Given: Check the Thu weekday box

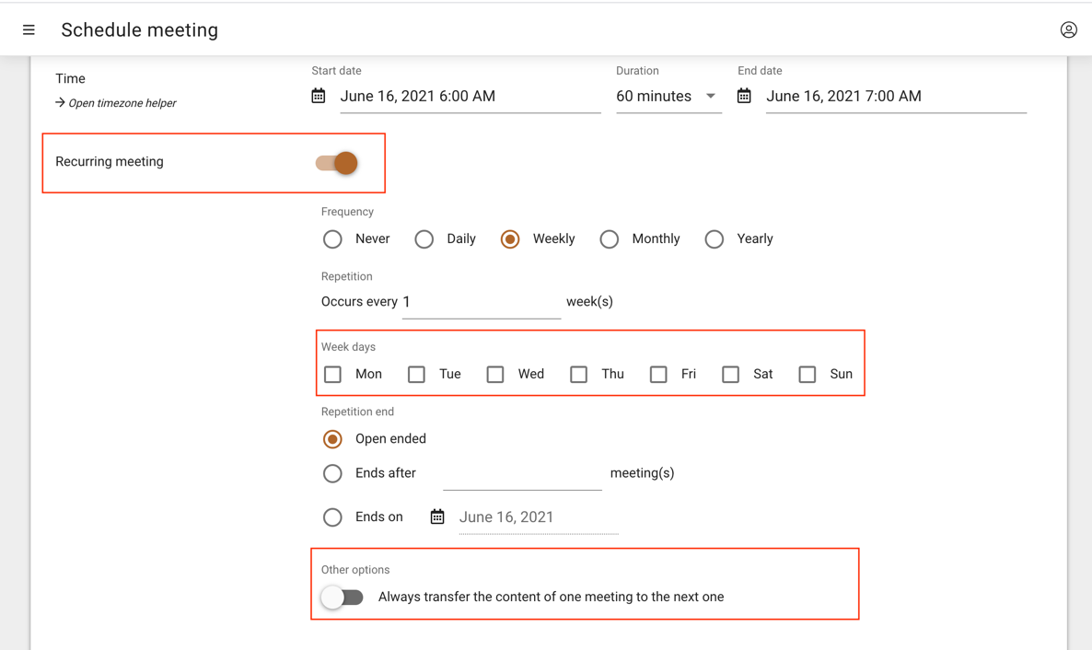Looking at the screenshot, I should 579,375.
